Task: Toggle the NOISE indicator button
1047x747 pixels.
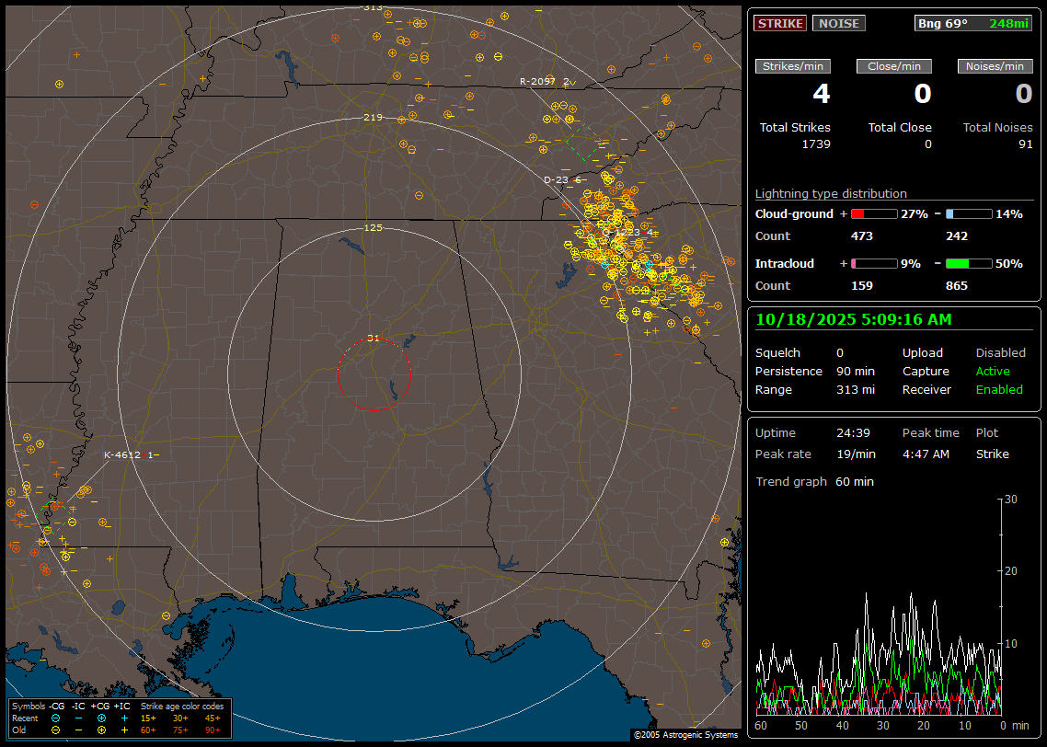Action: [838, 23]
